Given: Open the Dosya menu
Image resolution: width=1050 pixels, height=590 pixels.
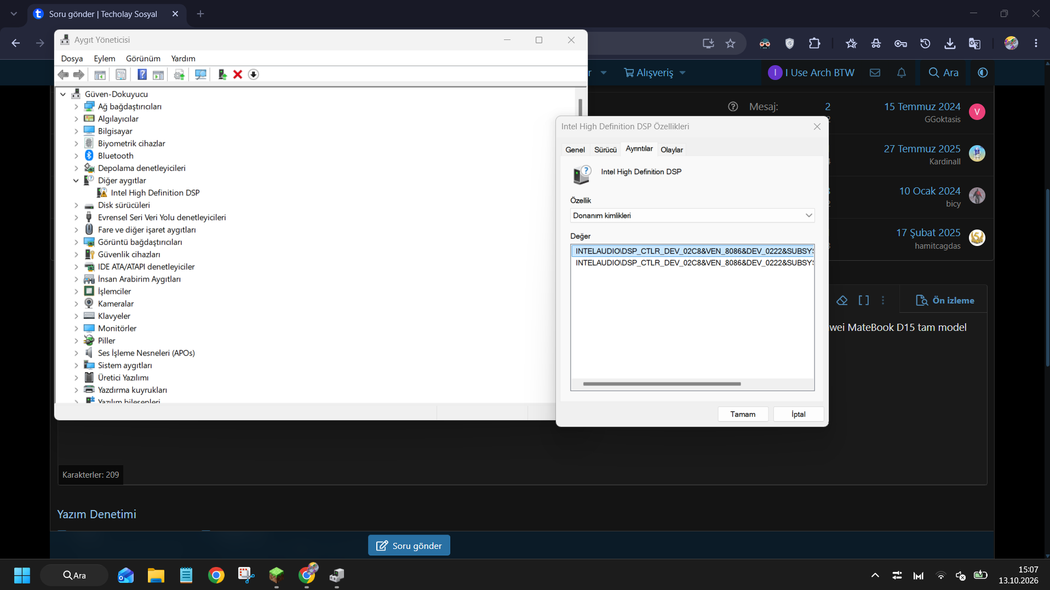Looking at the screenshot, I should click(x=72, y=59).
